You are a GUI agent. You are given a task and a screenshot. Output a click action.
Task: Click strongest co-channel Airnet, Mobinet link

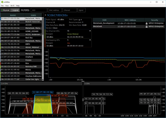point(73,34)
